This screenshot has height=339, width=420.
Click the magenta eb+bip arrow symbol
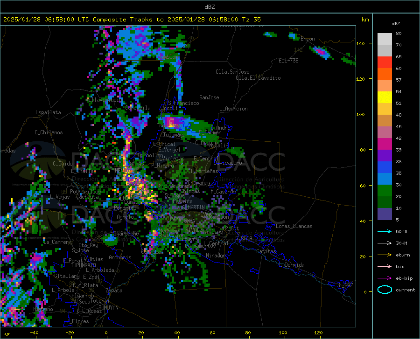tap(385, 278)
